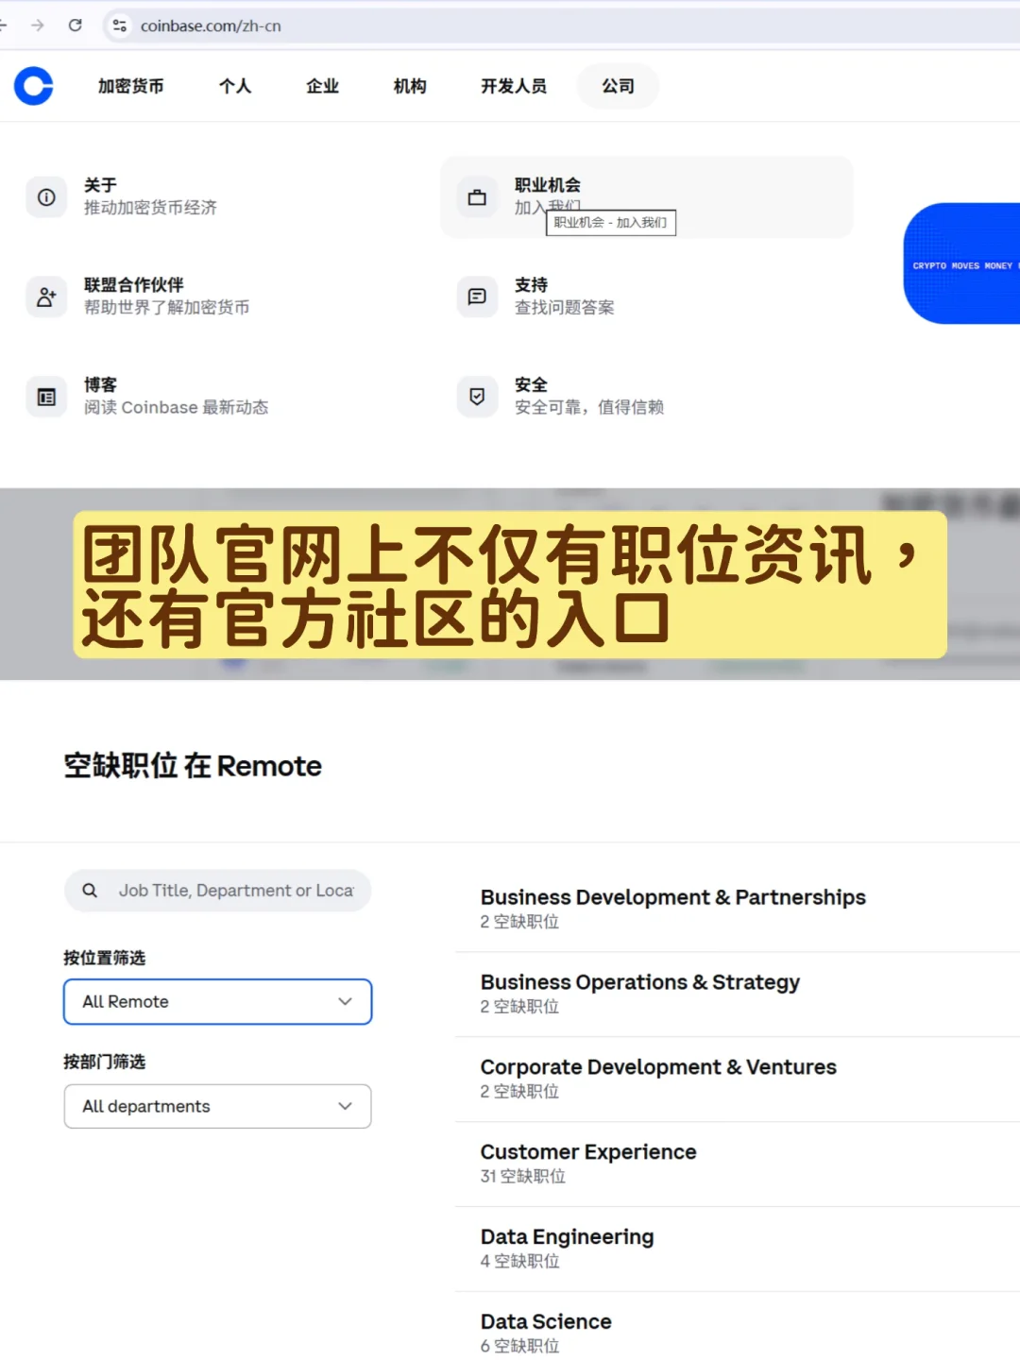Click '4 空缺职位' under Data Engineering
The image size is (1020, 1360).
(x=520, y=1262)
